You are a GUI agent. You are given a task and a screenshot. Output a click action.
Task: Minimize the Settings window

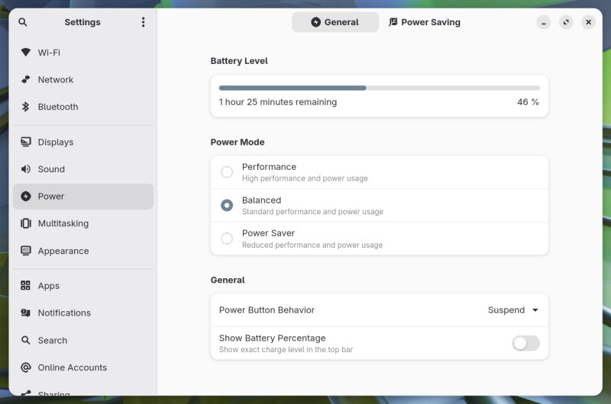(x=544, y=22)
